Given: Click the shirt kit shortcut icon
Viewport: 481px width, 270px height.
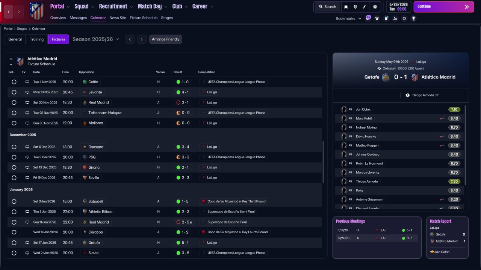Looking at the screenshot, I should click(377, 18).
